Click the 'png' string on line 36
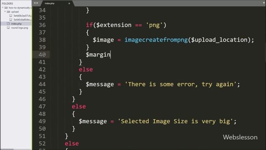The height and width of the screenshot is (150, 266). [x=154, y=25]
